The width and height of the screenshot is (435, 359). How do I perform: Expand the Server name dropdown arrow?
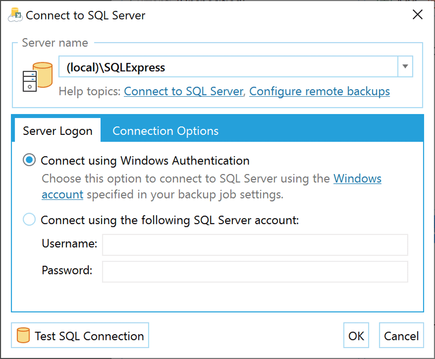pos(405,67)
